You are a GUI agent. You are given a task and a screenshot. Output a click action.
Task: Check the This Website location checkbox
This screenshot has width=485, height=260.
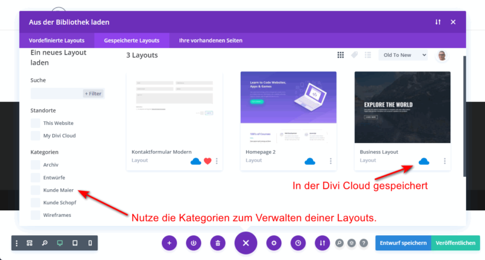point(35,122)
